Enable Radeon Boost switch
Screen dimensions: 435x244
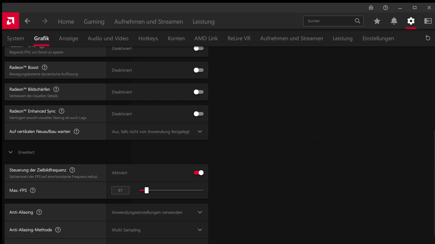pos(199,70)
